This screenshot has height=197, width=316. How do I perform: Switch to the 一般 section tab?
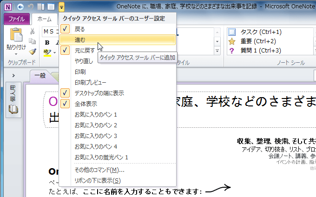coord(40,76)
